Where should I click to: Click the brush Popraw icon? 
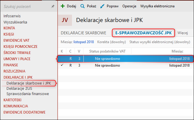pos(102,6)
